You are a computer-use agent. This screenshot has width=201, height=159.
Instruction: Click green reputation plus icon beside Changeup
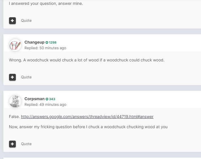(x=47, y=42)
